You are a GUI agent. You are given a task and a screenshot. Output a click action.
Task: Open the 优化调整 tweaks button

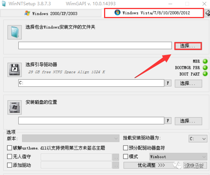151,165
